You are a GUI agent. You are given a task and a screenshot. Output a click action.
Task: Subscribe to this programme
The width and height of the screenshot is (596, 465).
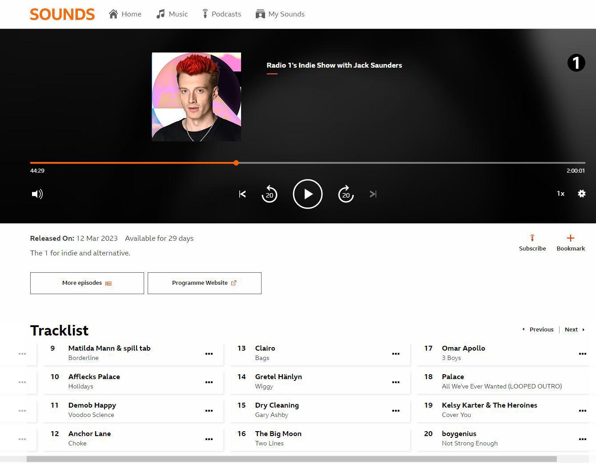click(532, 243)
